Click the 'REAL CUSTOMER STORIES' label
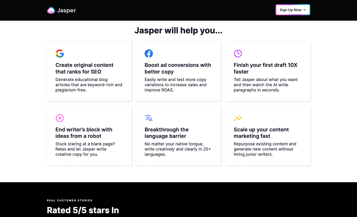Screen dimensions: 357x217 tap(69, 200)
